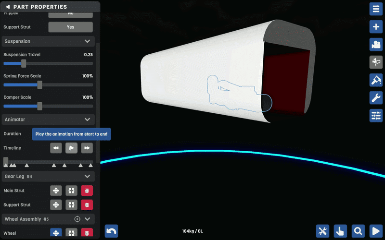385x240 pixels.
Task: Delete the Wheel part
Action: 87,233
